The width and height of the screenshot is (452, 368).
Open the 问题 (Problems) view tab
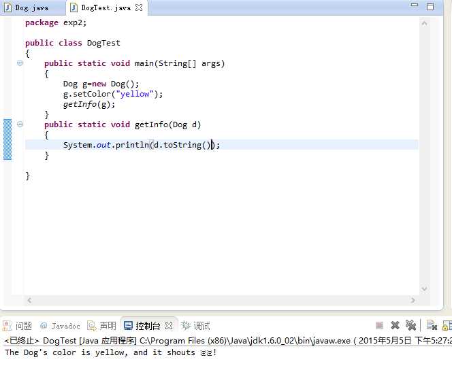17,326
